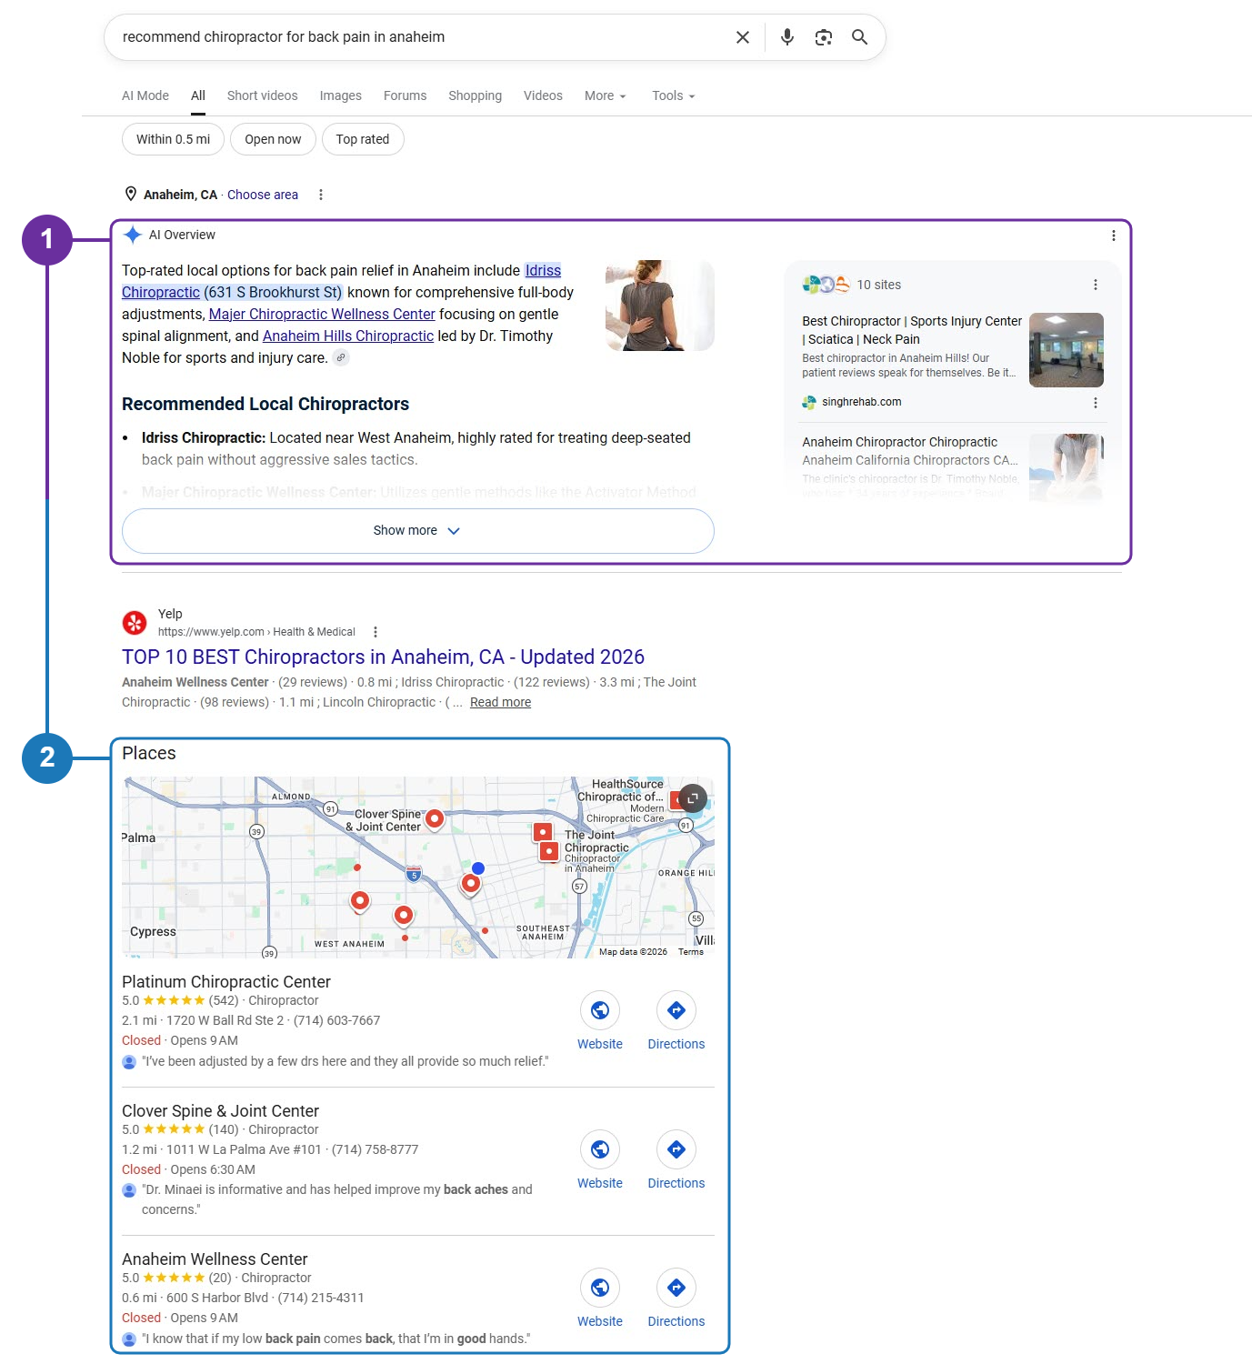The width and height of the screenshot is (1252, 1364).
Task: Switch to the Short videos tab
Action: 263,95
